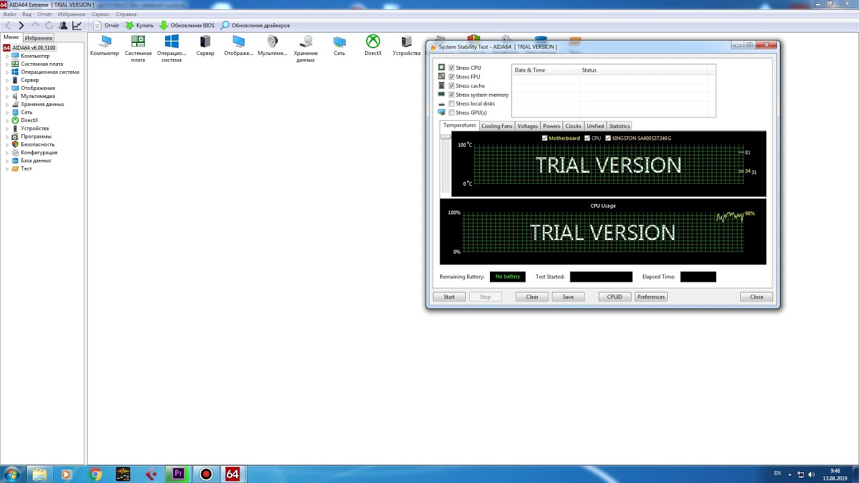Toggle the CPU temperature graph checkbox

tap(587, 138)
